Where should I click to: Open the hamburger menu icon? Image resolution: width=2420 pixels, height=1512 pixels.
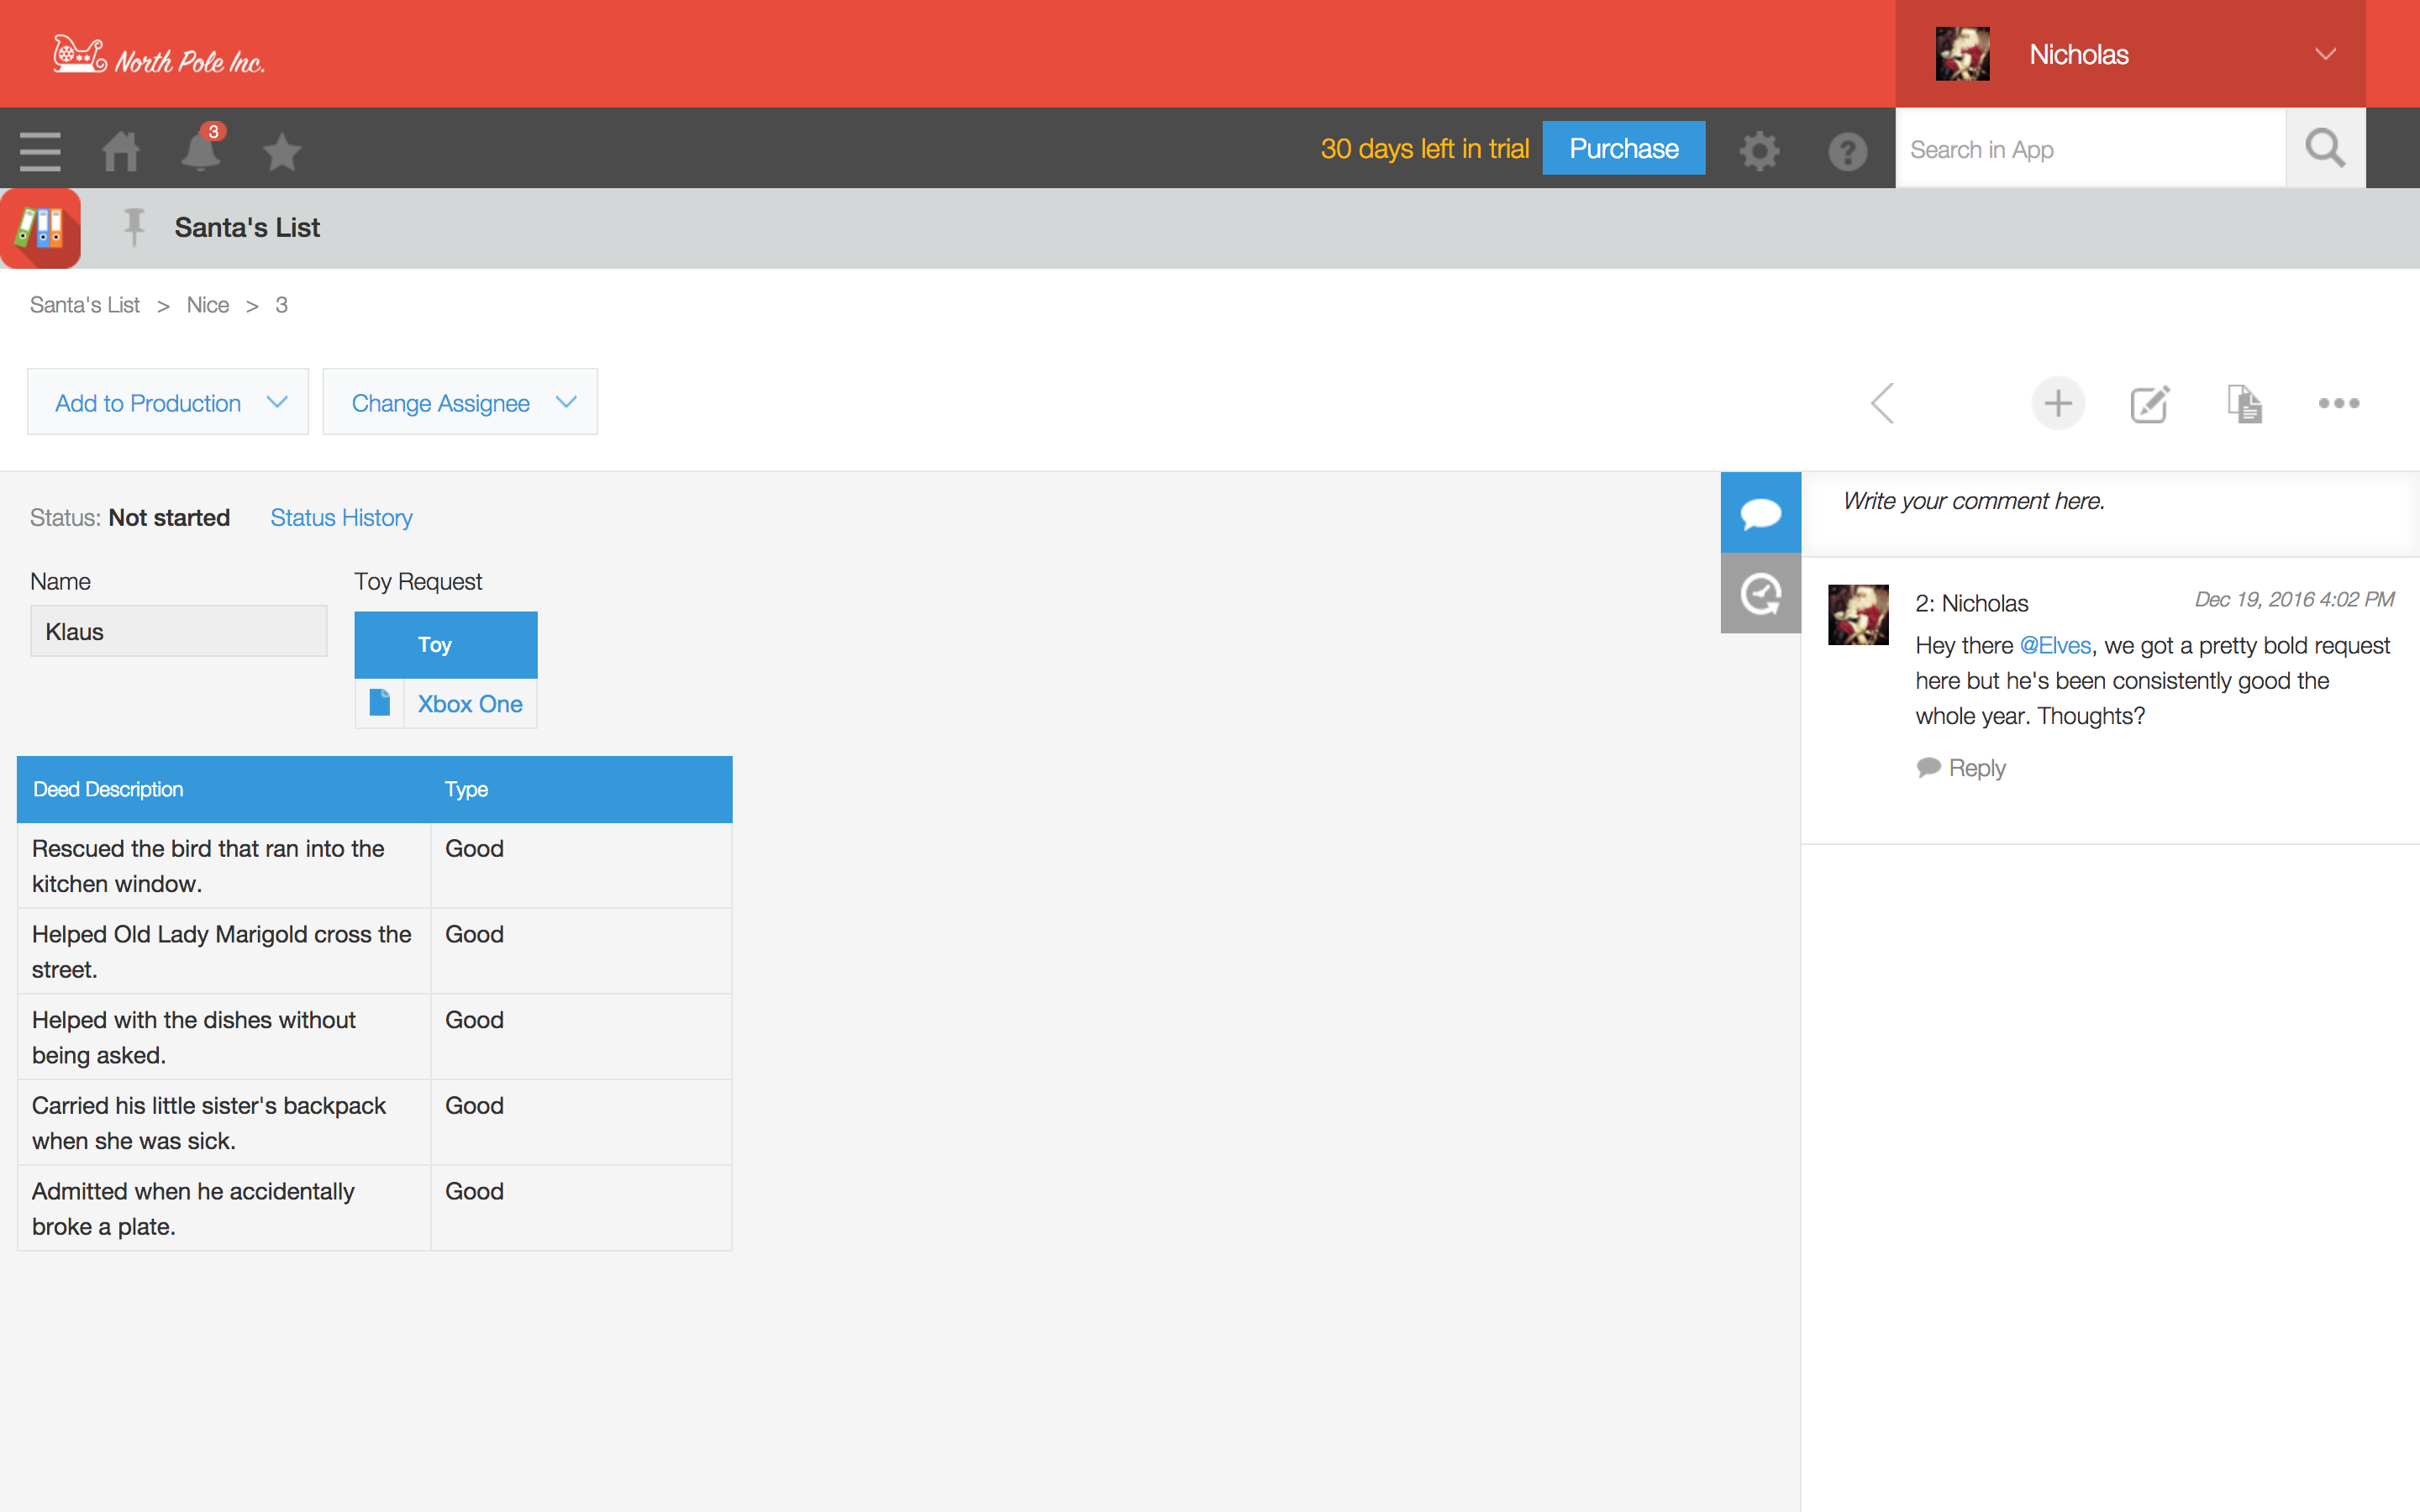point(40,151)
